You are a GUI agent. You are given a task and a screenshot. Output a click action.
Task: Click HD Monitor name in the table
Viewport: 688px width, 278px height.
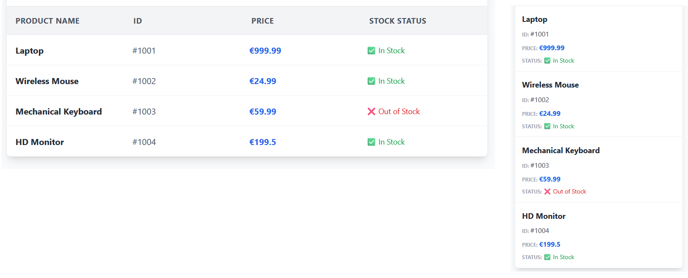click(40, 142)
